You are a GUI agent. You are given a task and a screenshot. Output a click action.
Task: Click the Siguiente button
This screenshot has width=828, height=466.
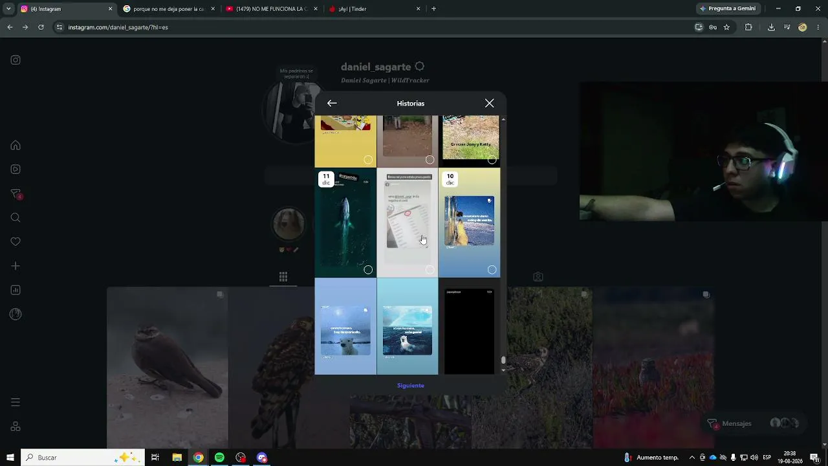click(x=411, y=386)
